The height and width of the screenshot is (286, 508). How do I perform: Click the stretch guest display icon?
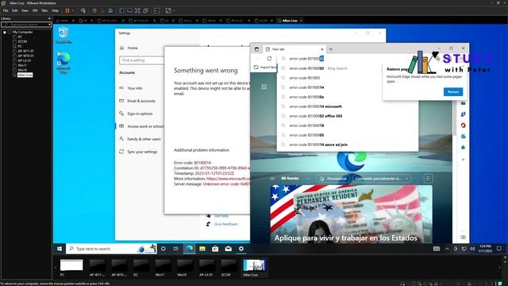click(168, 10)
